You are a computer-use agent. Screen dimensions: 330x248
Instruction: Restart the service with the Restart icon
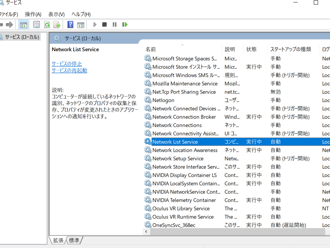124,24
